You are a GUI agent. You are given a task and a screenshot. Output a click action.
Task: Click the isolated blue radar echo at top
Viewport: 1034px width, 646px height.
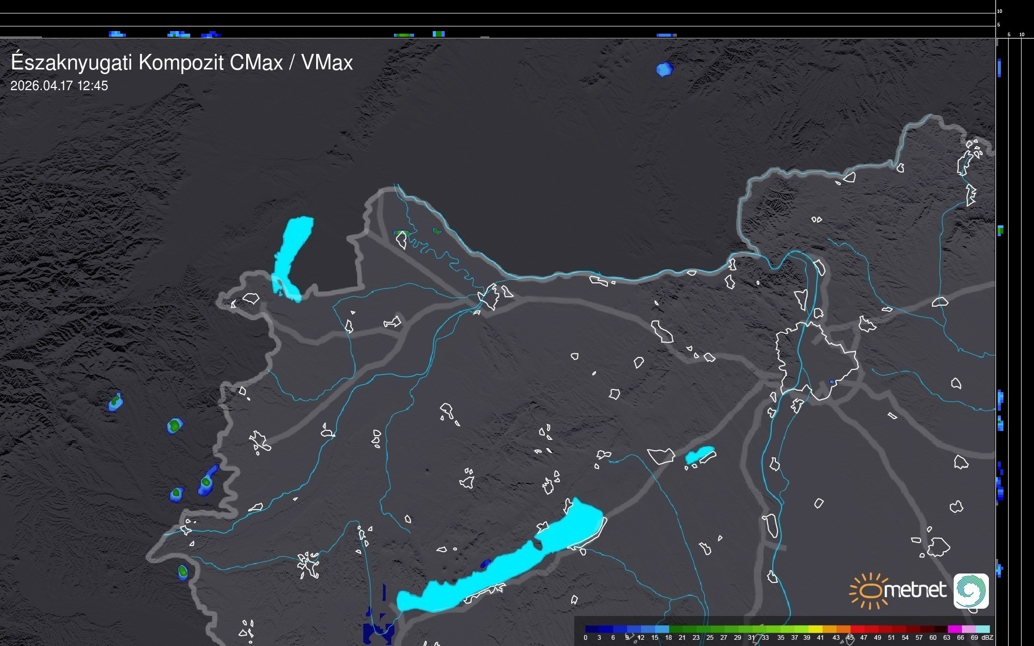[x=664, y=69]
